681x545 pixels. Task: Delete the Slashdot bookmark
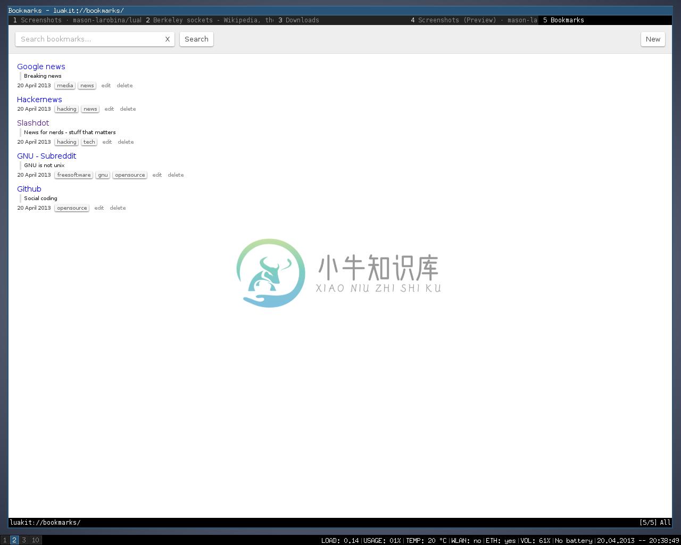(x=126, y=142)
